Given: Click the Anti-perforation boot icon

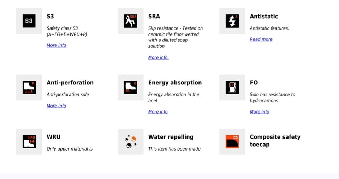Looking at the screenshot, I should tap(29, 87).
